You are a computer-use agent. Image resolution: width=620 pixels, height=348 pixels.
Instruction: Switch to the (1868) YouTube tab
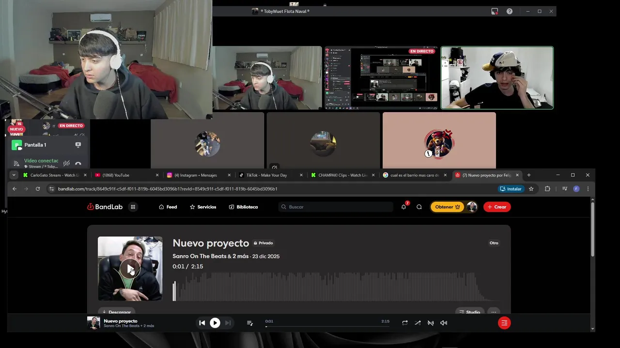click(126, 175)
